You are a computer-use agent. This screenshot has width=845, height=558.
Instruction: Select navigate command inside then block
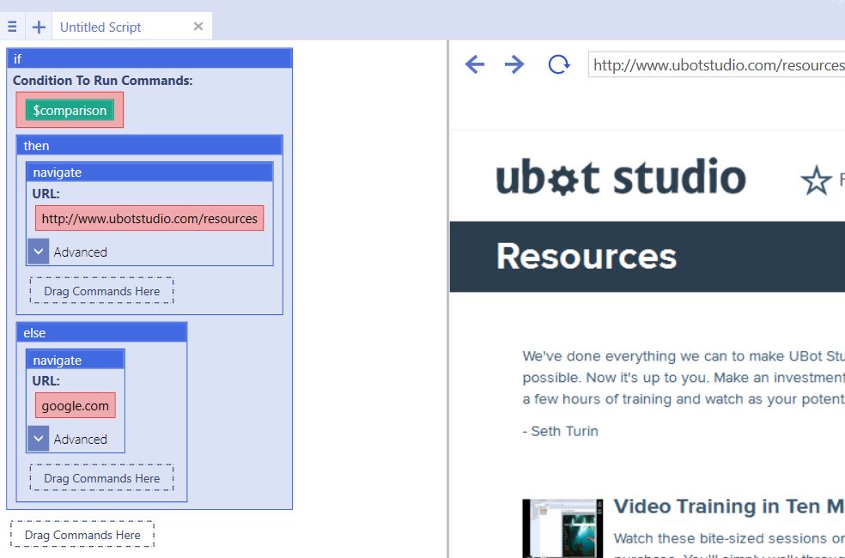[149, 173]
